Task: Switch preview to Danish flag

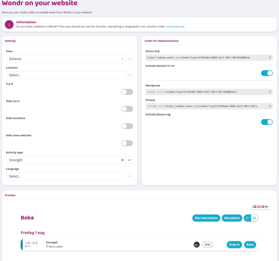Action: point(262,207)
